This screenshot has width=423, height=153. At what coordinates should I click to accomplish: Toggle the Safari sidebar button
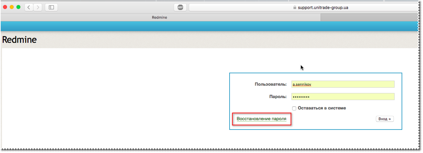tap(51, 7)
